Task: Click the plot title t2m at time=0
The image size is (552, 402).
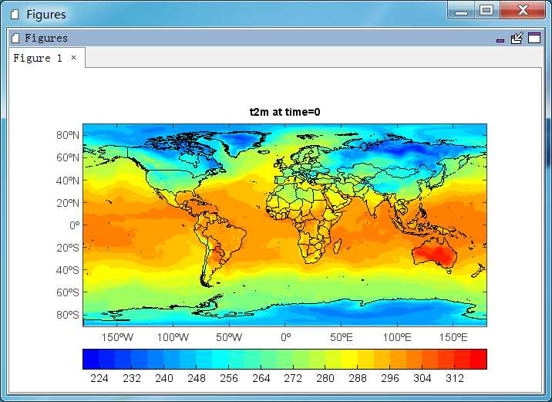Action: tap(284, 112)
